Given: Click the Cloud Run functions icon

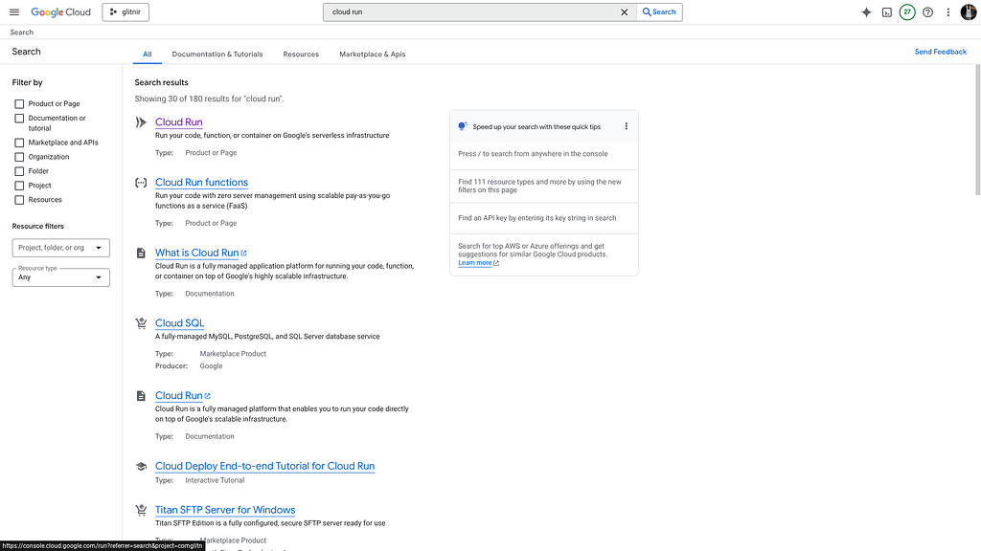Looking at the screenshot, I should click(141, 183).
